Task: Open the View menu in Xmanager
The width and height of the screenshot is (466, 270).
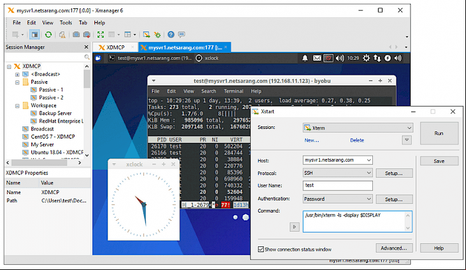Action: pos(48,22)
